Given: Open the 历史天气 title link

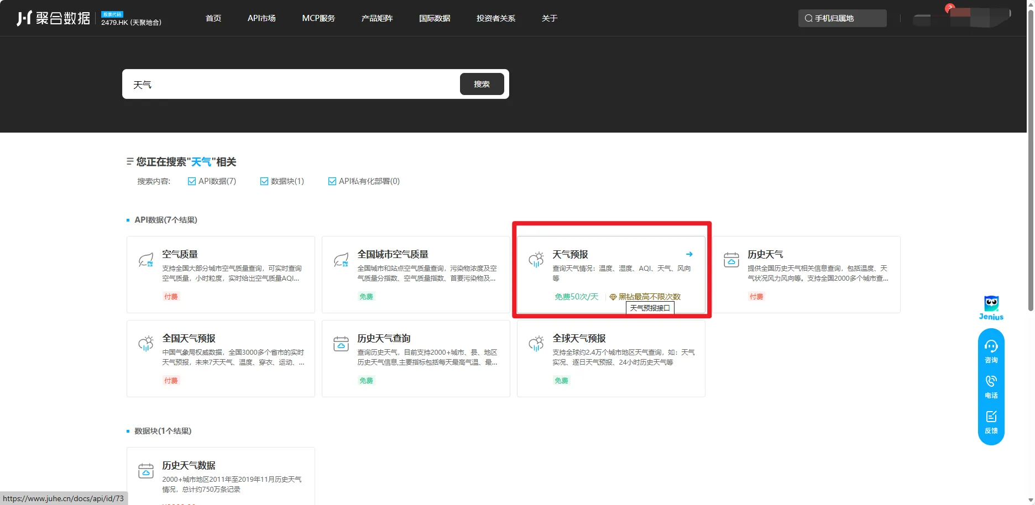Looking at the screenshot, I should (765, 254).
